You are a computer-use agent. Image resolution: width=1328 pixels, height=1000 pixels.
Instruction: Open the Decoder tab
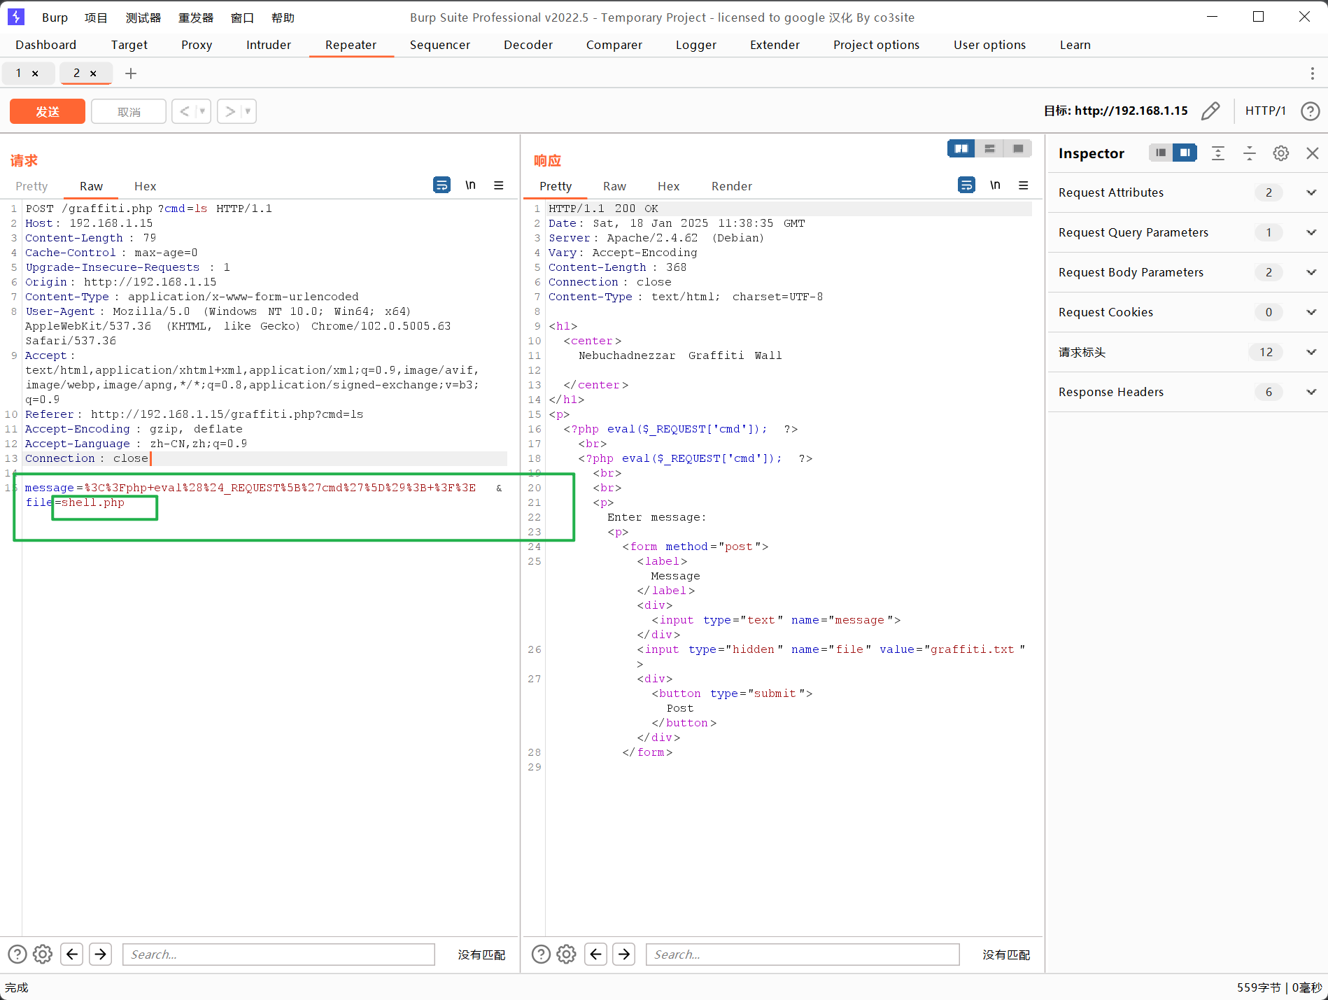click(x=528, y=45)
